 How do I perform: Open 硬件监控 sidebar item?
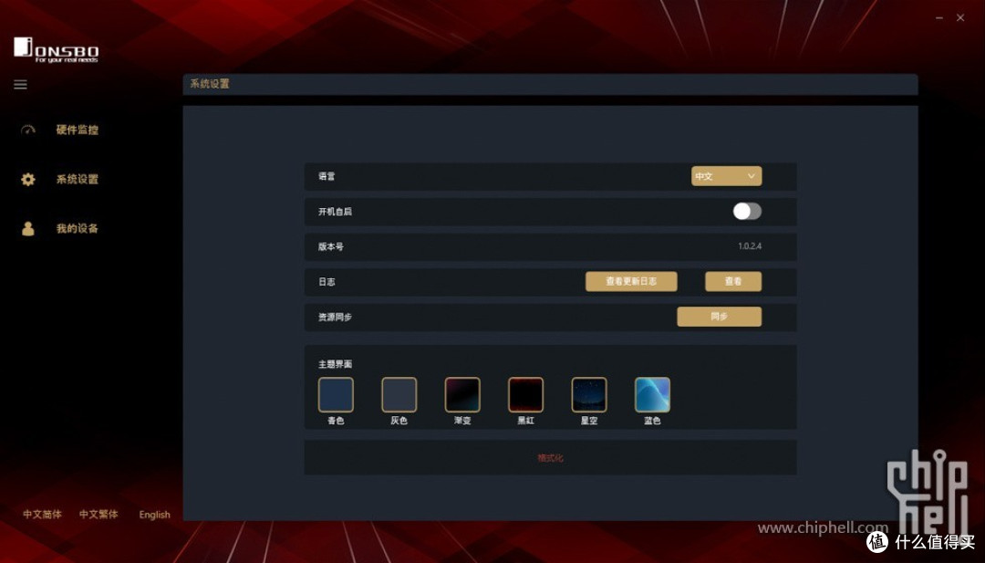tap(78, 130)
